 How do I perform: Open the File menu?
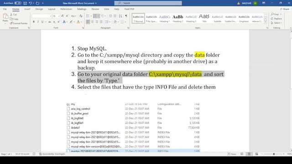(5, 9)
